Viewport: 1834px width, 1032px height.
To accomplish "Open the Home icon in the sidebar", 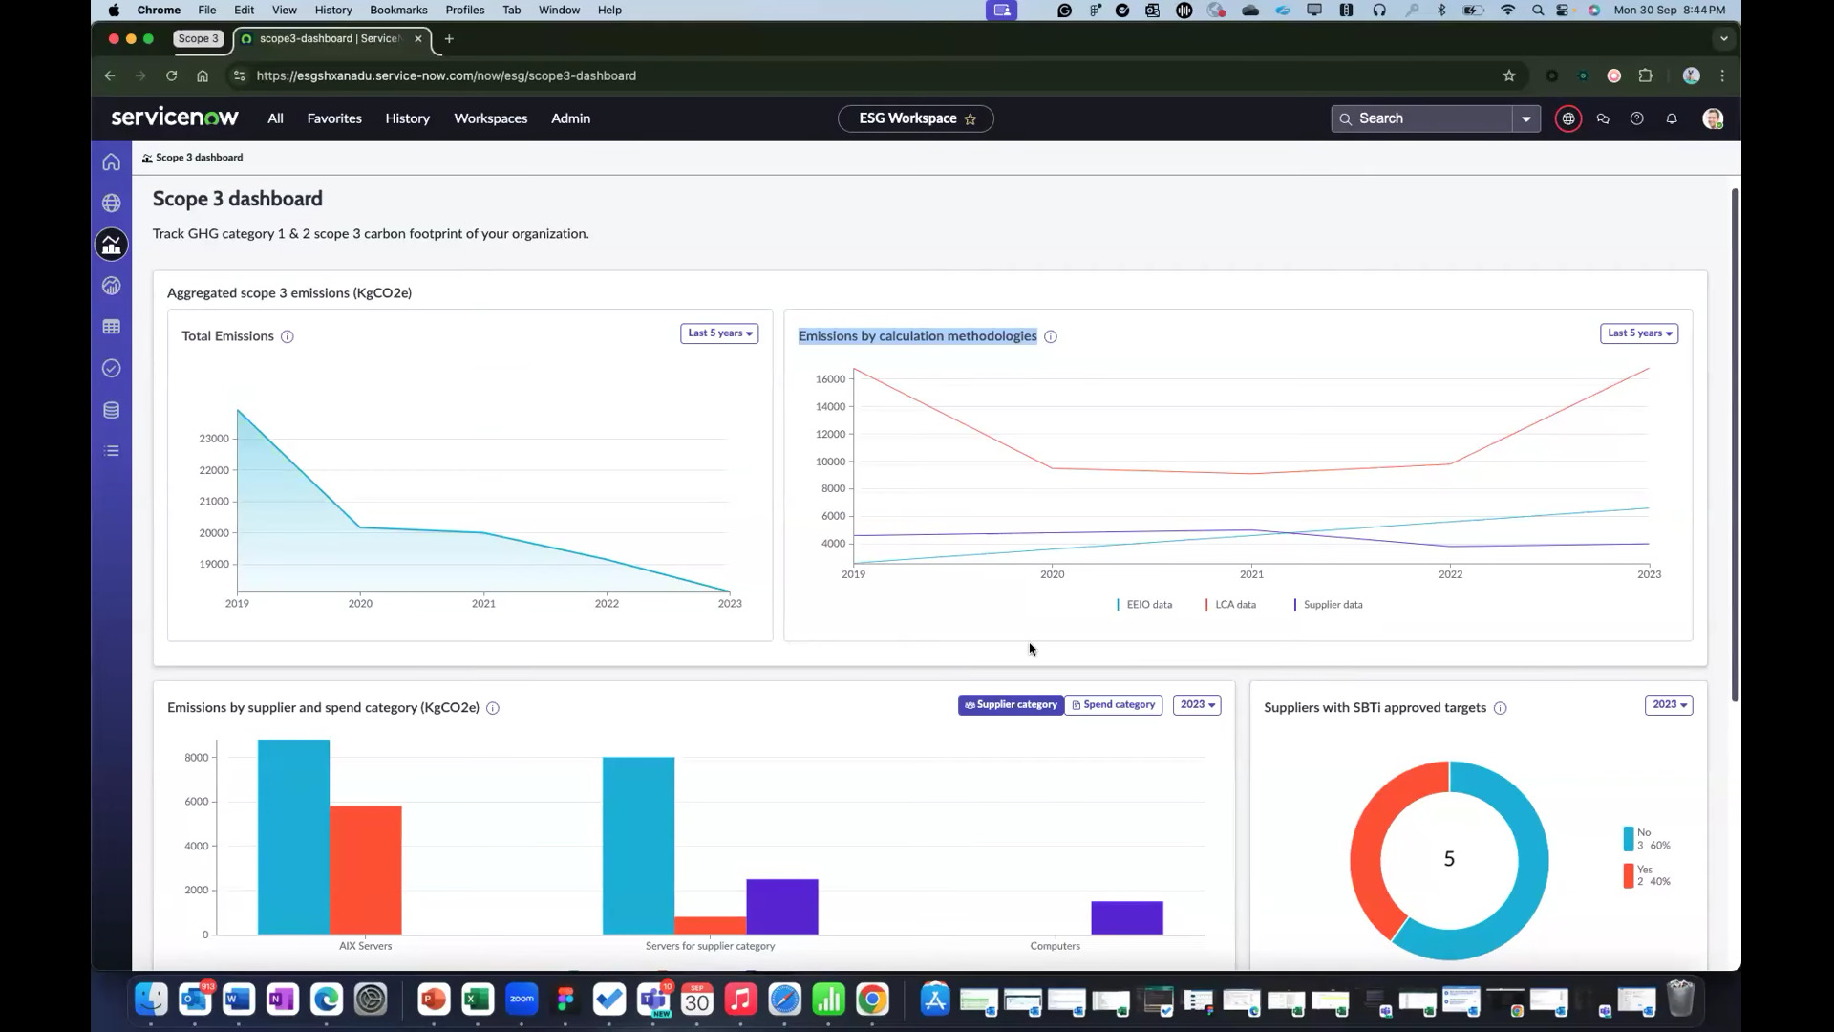I will (112, 161).
